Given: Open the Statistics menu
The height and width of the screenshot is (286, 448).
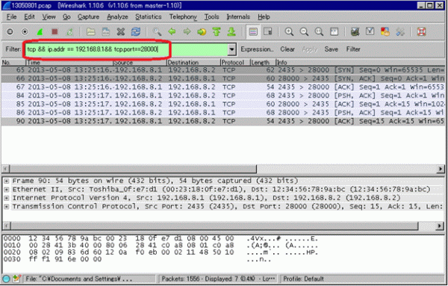Looking at the screenshot, I should pos(149,17).
